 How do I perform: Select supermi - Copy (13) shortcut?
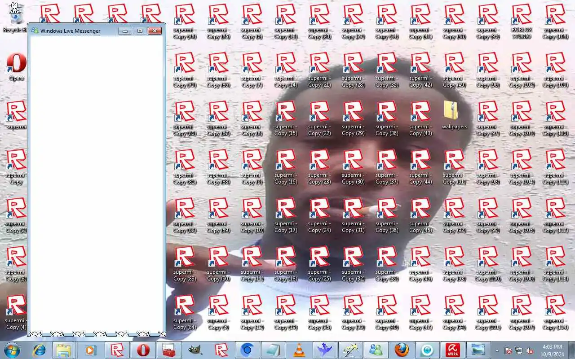click(286, 21)
